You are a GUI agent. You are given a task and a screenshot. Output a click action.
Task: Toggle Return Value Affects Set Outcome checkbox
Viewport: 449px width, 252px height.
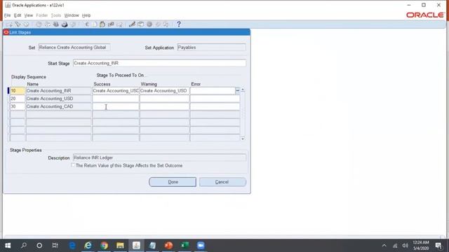pyautogui.click(x=73, y=165)
